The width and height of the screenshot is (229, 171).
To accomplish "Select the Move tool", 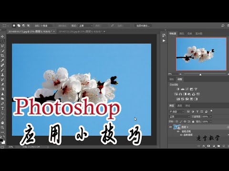I will click(x=2, y=37).
